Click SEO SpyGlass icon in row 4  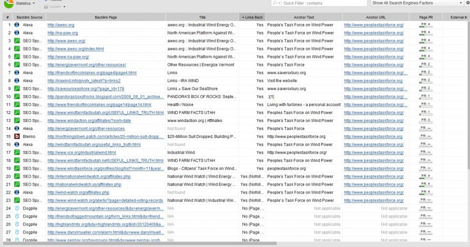(17, 48)
